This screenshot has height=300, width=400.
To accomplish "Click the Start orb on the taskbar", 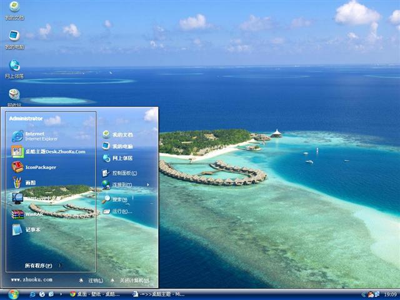I will [x=13, y=294].
